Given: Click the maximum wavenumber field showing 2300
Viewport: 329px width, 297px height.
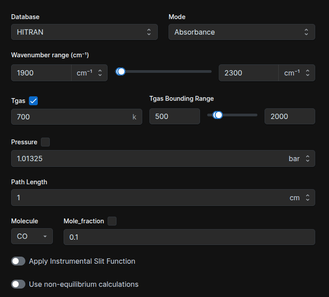Looking at the screenshot, I should tap(249, 73).
